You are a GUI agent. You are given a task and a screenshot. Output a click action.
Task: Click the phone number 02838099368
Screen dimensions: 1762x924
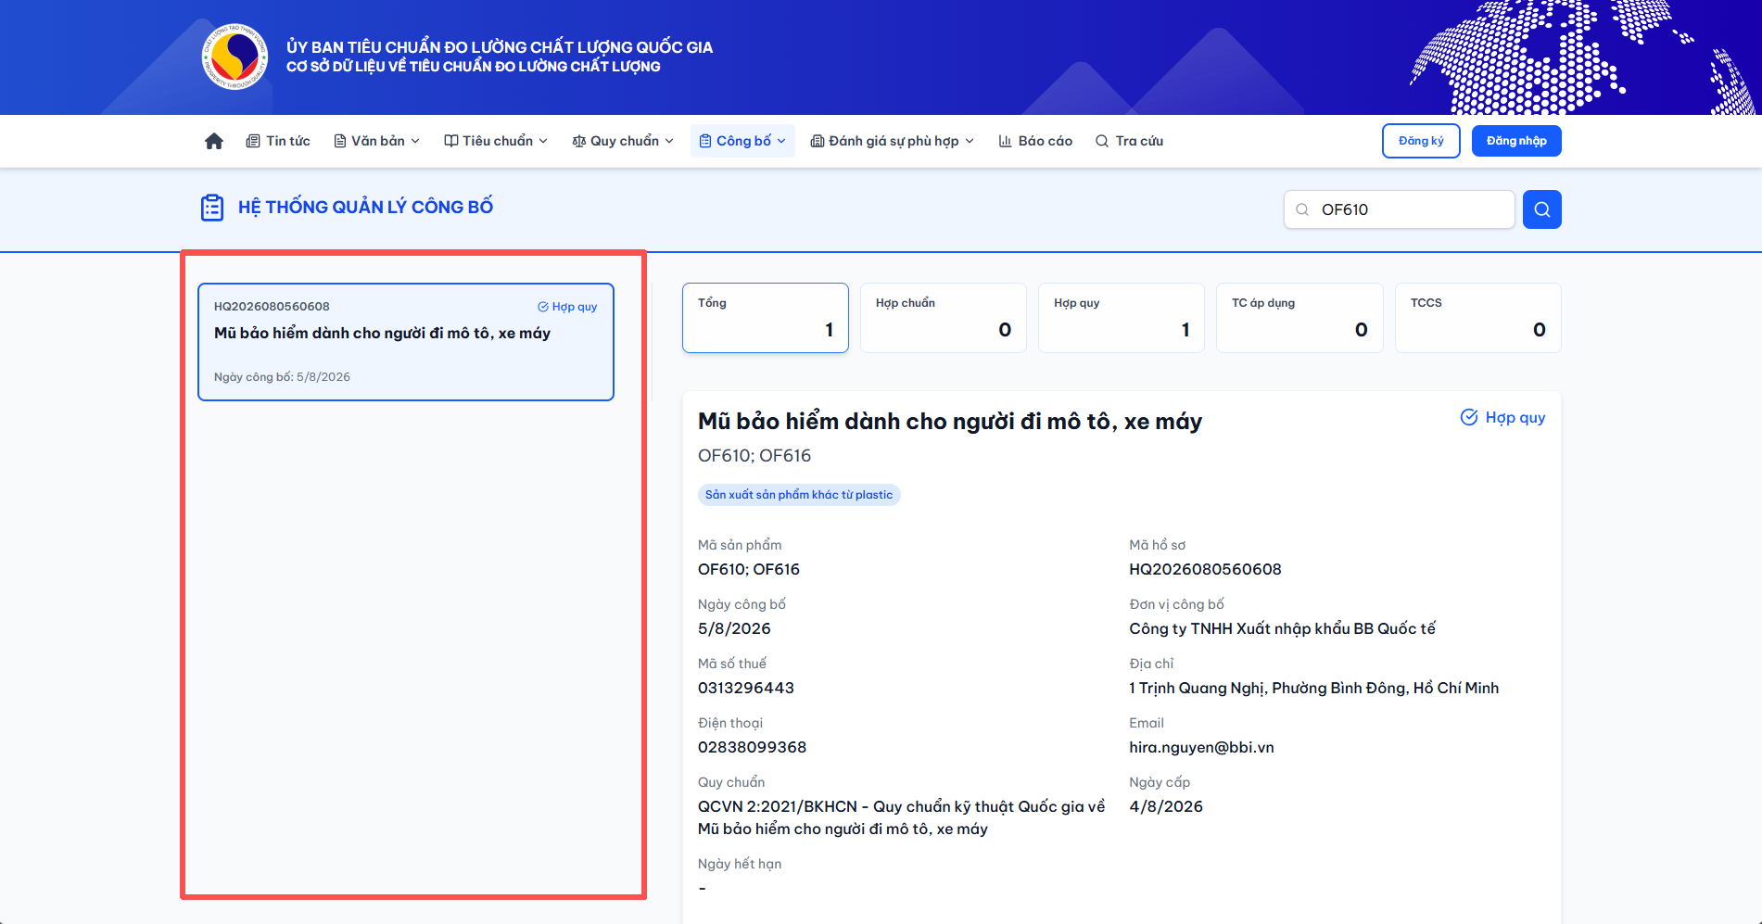click(x=752, y=747)
